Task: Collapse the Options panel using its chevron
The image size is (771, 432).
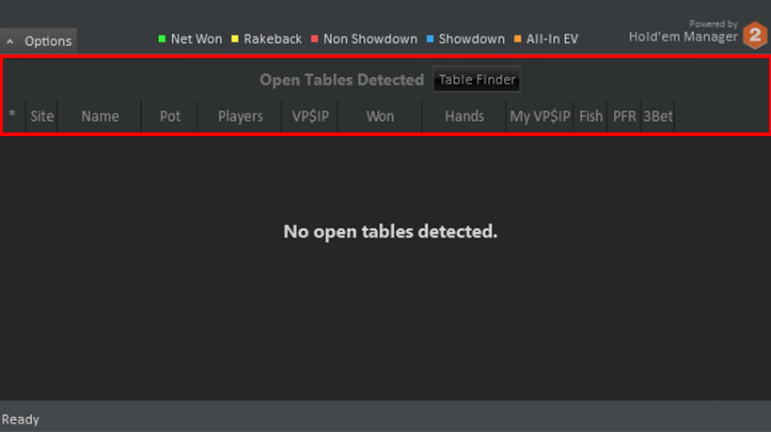Action: coord(9,41)
